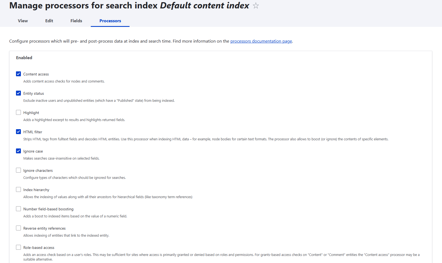Click the Ignore case label text
This screenshot has width=442, height=263.
coord(33,151)
